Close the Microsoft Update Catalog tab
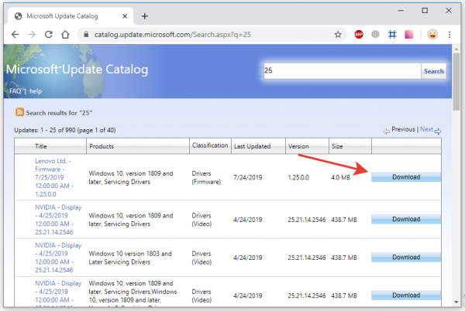Viewport: 465px width, 311px height. coord(125,16)
